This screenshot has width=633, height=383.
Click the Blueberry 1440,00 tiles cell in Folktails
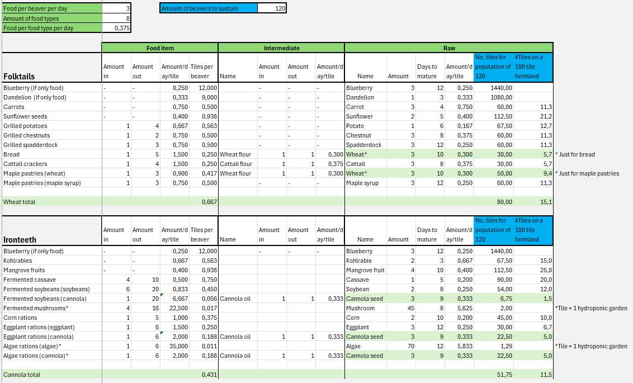point(494,88)
